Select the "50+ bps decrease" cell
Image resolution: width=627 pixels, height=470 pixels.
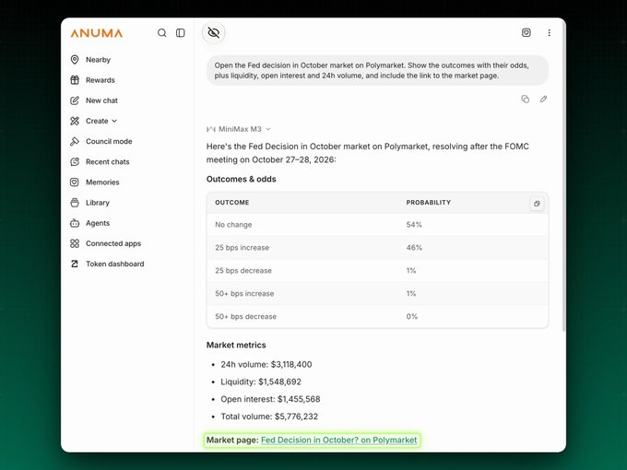(x=245, y=316)
